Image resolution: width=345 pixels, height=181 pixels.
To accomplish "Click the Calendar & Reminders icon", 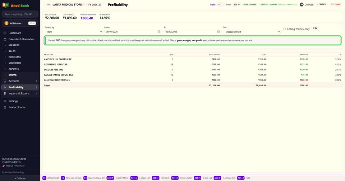I will pyautogui.click(x=5, y=39).
